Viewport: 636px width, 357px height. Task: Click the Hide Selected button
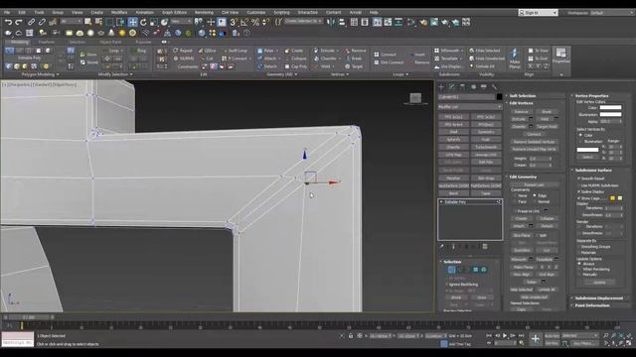coord(485,51)
